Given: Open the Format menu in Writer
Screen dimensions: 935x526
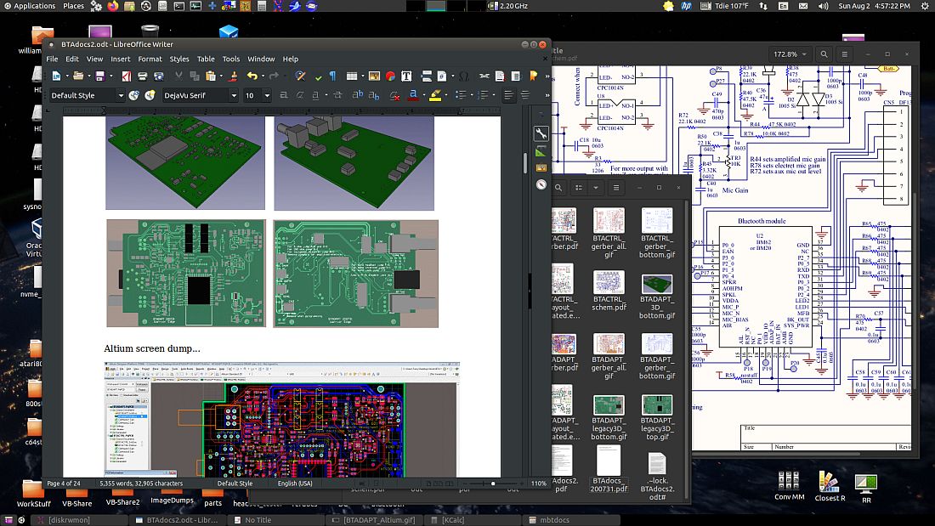Looking at the screenshot, I should tap(150, 59).
